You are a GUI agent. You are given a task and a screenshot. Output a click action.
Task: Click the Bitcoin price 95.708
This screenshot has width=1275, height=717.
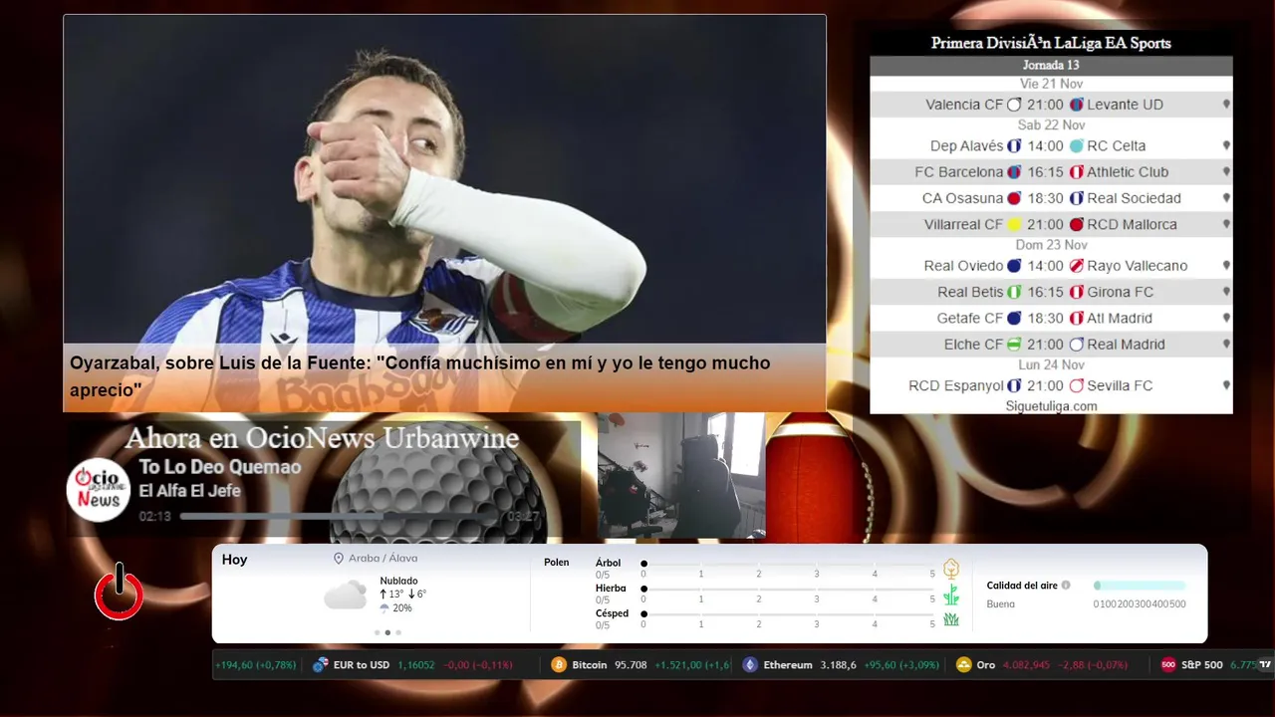tap(631, 665)
